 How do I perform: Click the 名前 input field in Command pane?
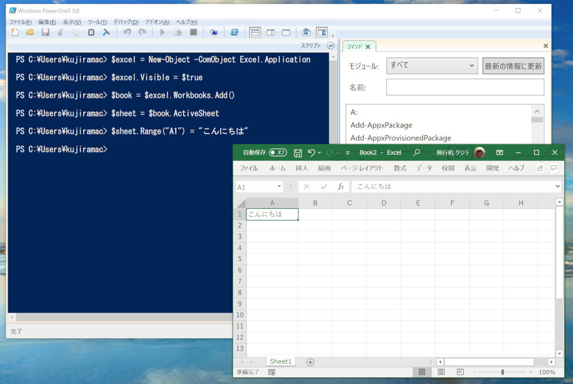click(465, 87)
